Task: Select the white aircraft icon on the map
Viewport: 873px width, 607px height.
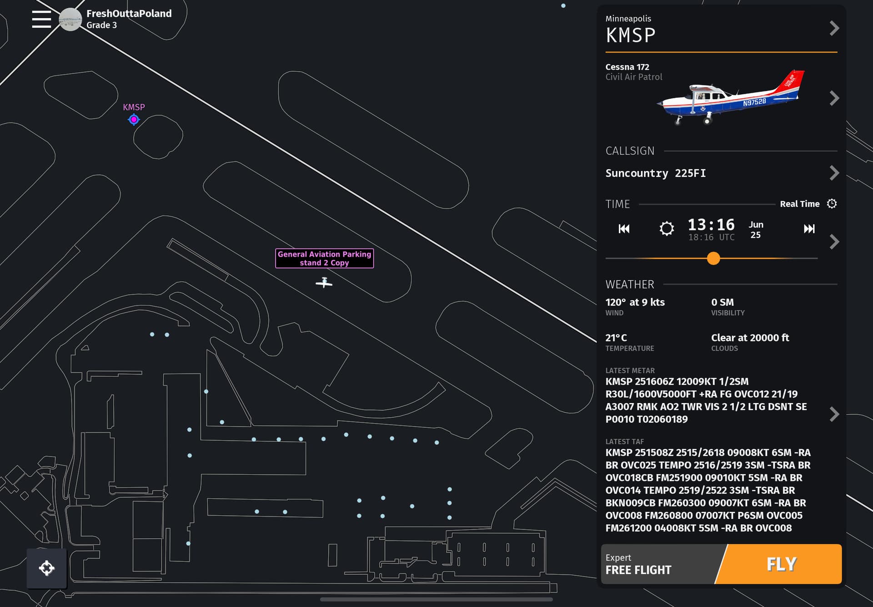Action: 324,283
